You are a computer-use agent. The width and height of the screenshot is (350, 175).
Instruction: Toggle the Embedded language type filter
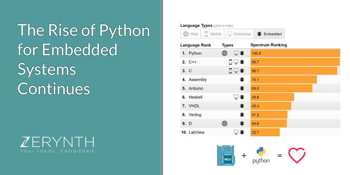coord(269,34)
